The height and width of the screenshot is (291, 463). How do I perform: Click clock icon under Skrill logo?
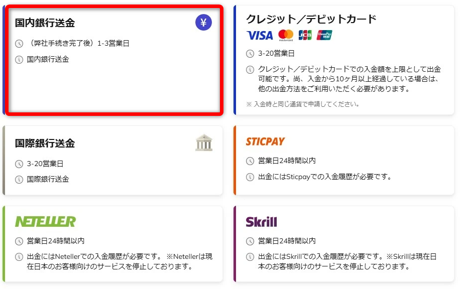pyautogui.click(x=250, y=241)
